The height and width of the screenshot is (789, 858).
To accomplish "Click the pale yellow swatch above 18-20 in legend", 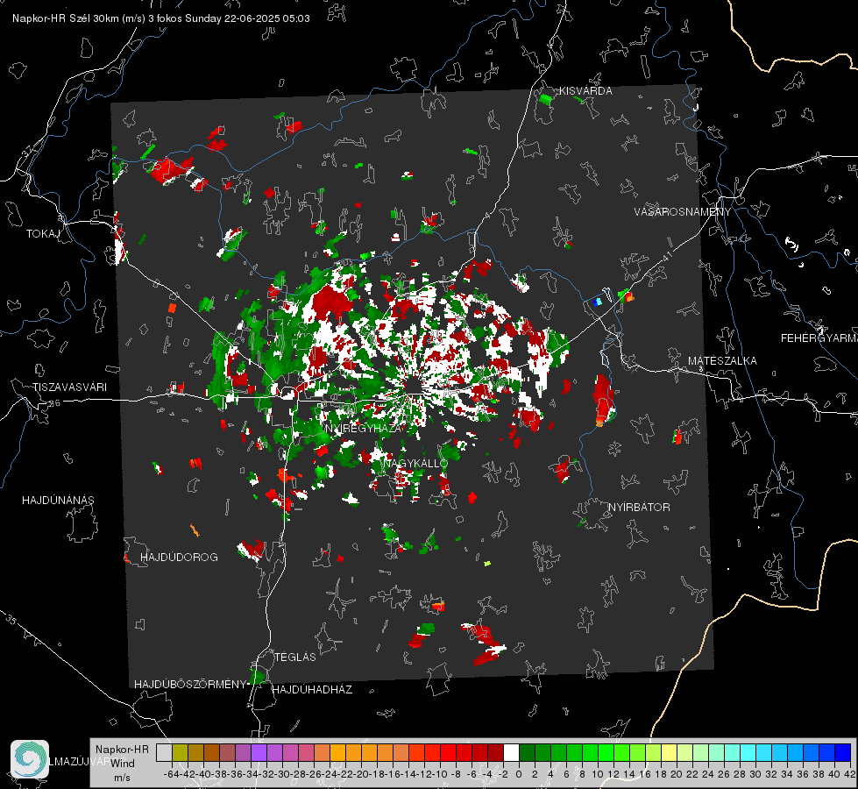I will coord(670,753).
